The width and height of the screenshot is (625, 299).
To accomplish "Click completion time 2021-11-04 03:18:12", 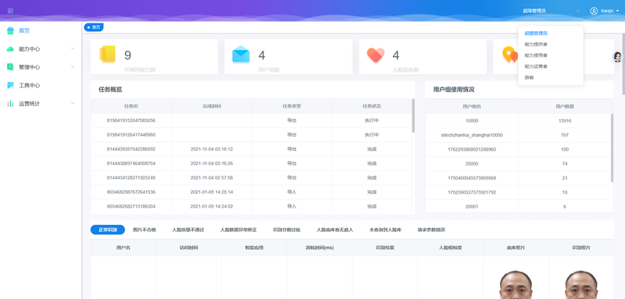I will point(212,149).
